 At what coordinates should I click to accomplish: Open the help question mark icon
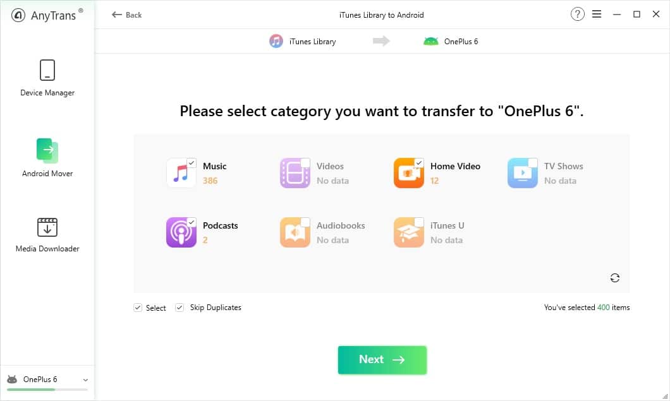click(x=577, y=14)
